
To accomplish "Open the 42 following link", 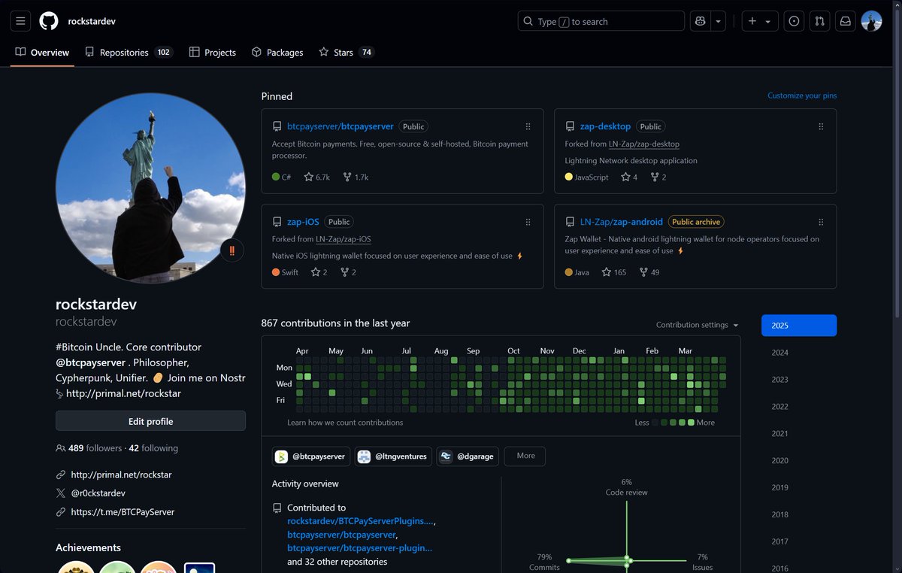I will 153,448.
